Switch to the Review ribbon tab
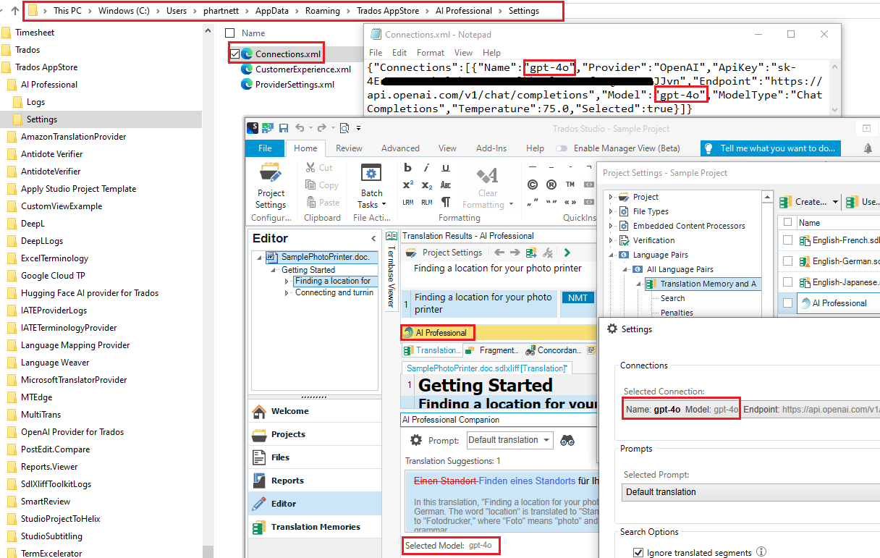Screen dimensions: 880x558 tap(349, 148)
